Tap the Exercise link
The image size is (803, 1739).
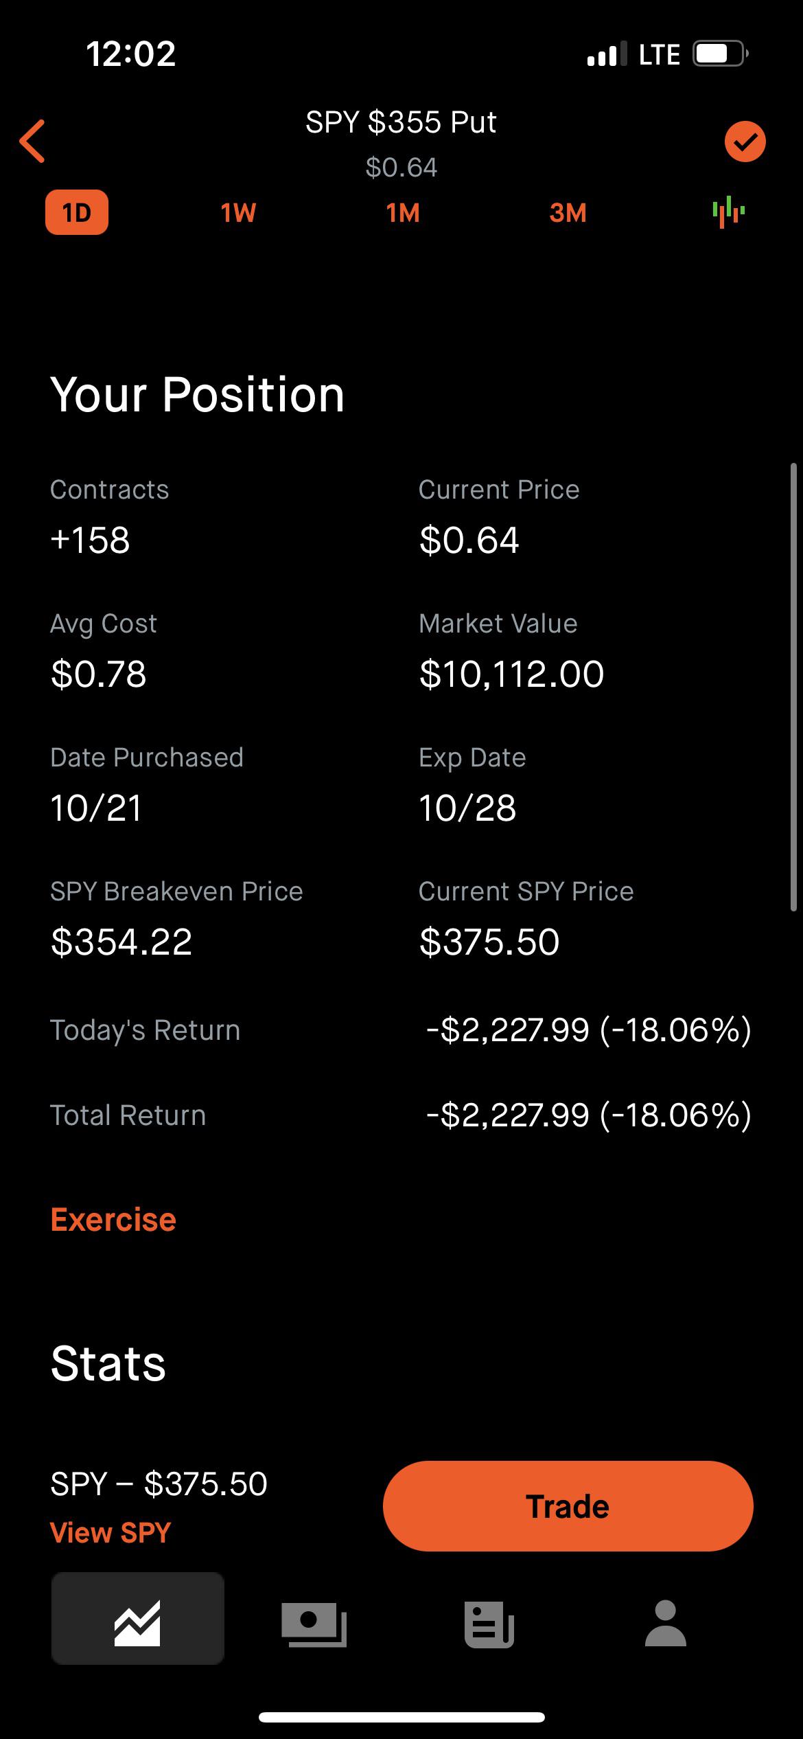click(113, 1220)
